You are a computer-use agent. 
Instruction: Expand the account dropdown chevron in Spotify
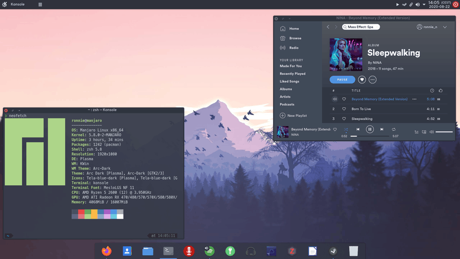click(445, 27)
